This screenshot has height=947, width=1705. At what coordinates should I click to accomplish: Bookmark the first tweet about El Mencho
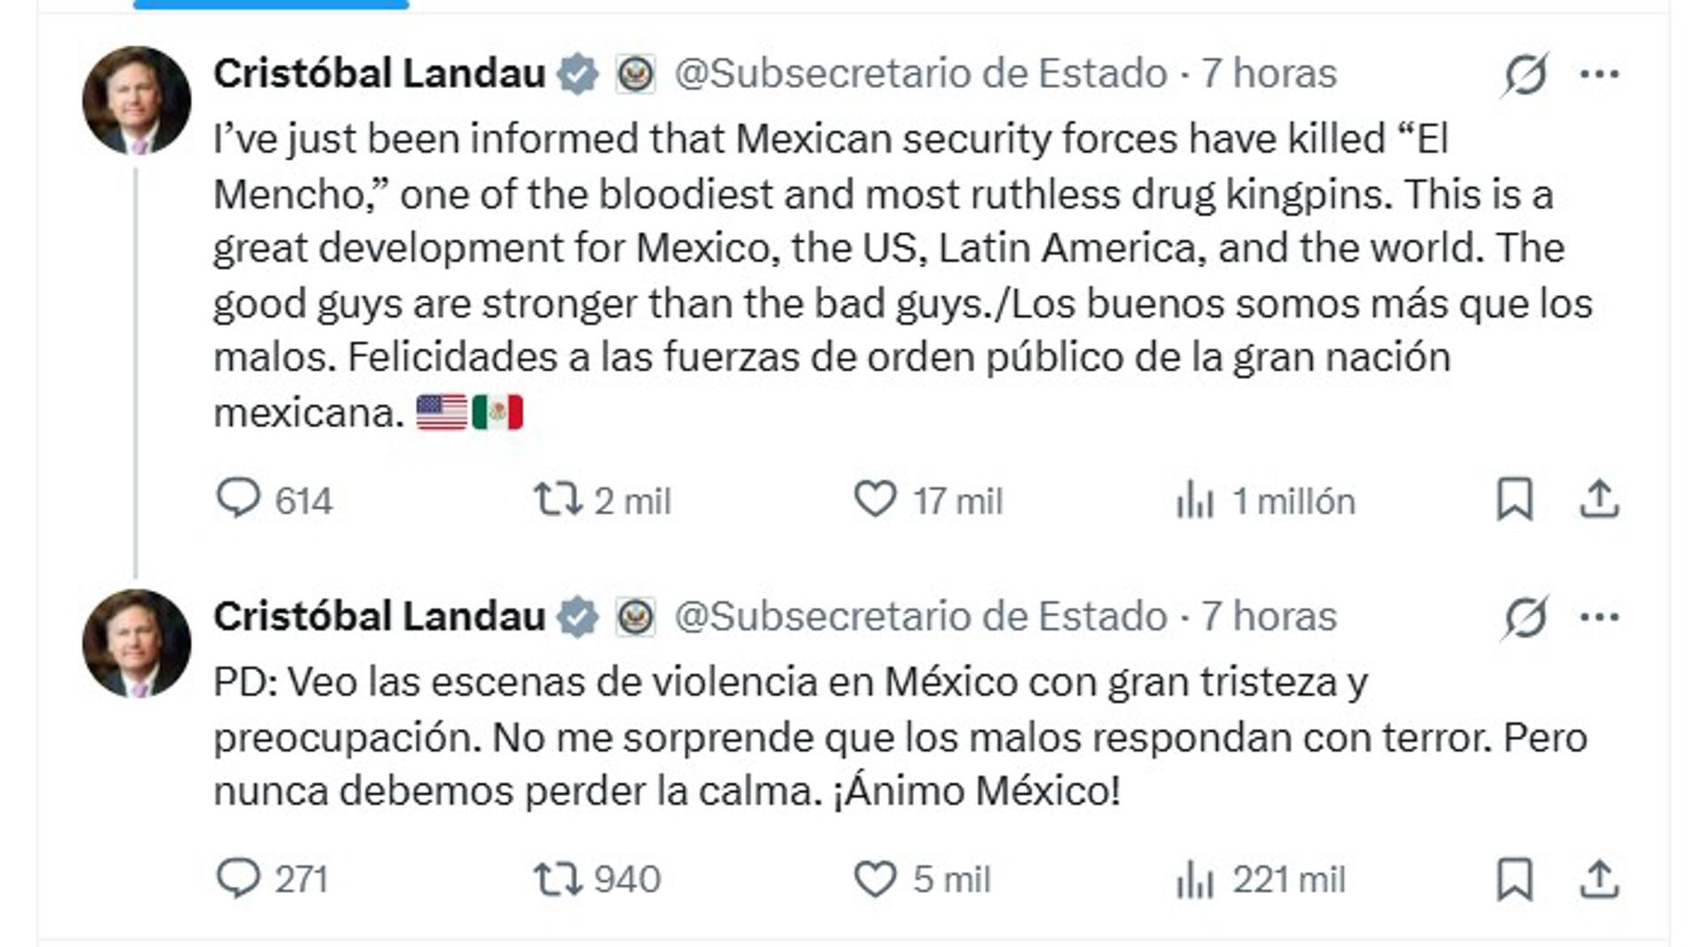pos(1514,499)
